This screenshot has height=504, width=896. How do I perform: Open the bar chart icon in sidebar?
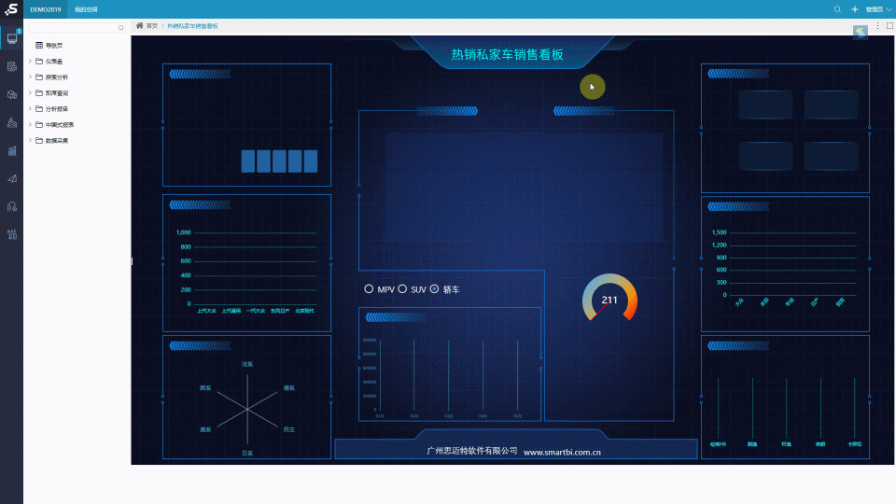12,150
